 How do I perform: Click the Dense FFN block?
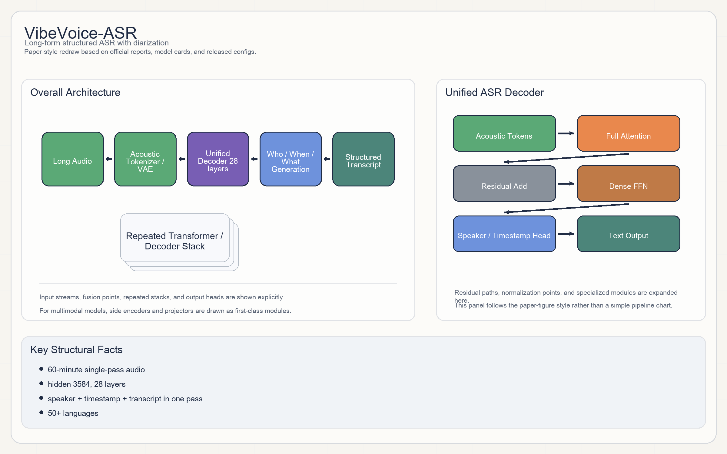pyautogui.click(x=628, y=183)
